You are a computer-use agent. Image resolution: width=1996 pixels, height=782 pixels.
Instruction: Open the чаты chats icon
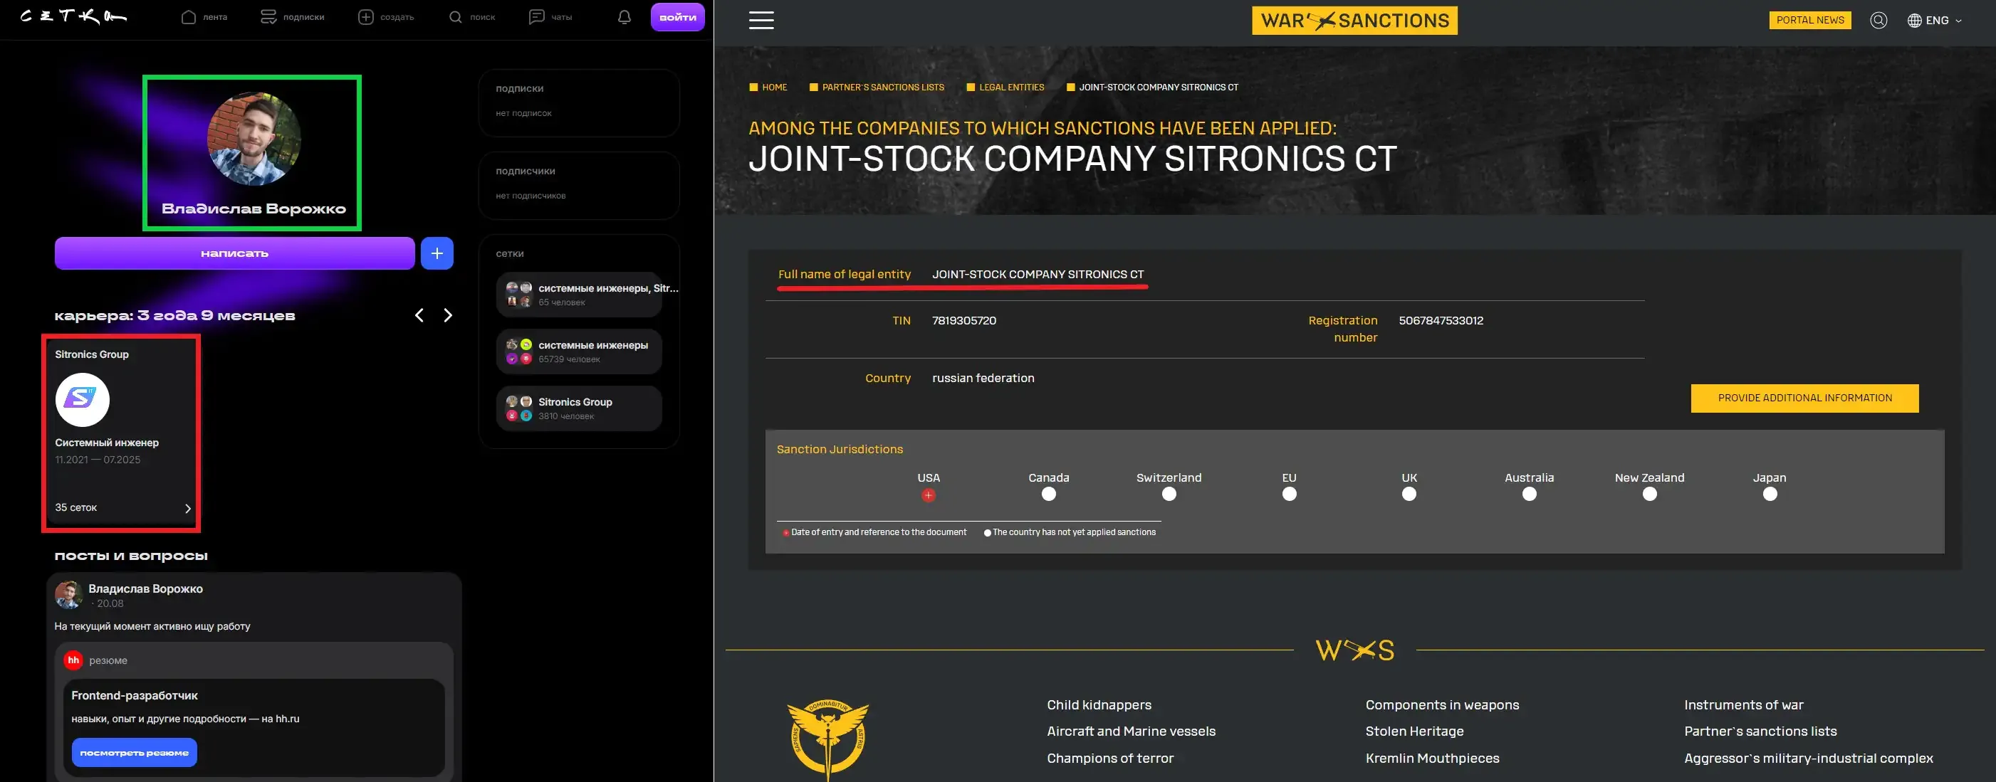[x=538, y=16]
